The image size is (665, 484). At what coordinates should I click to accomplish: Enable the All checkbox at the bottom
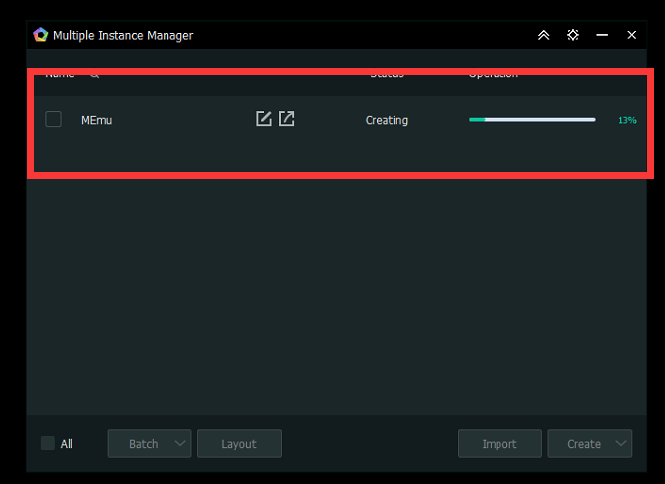48,443
